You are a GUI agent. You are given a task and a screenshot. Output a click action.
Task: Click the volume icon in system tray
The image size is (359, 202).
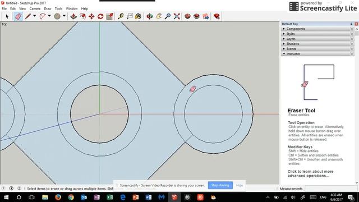coord(293,197)
